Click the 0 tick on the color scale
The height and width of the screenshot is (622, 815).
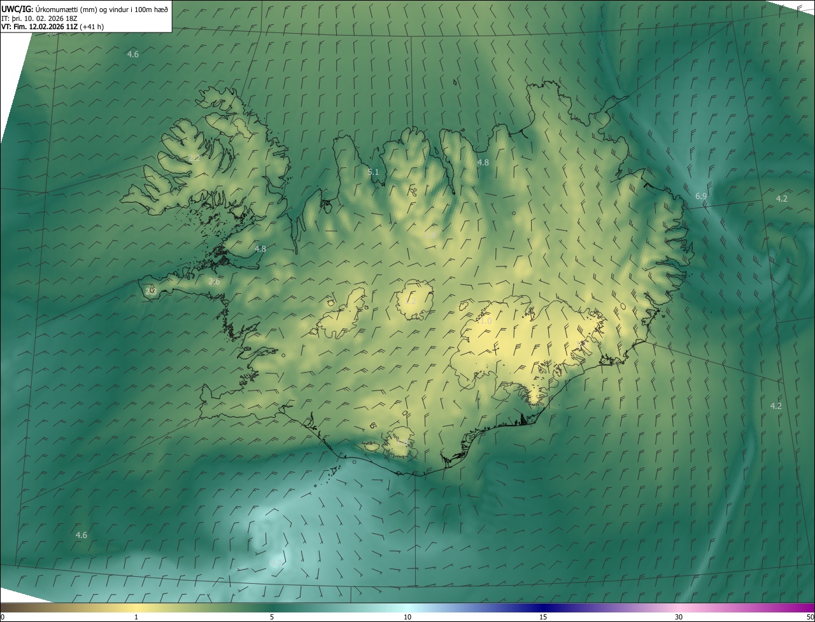point(3,617)
